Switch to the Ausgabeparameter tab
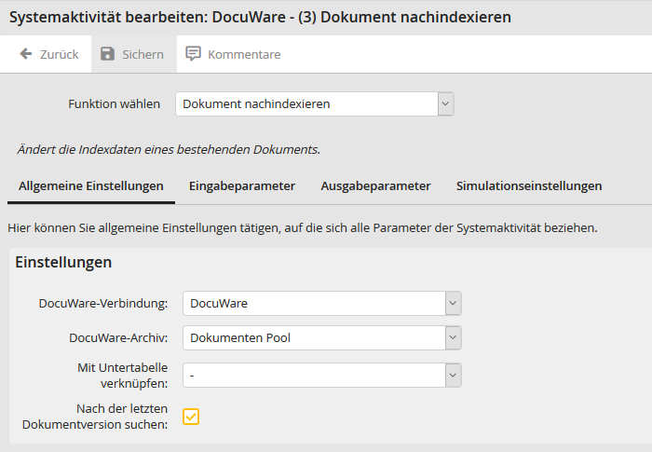The height and width of the screenshot is (452, 652). 375,185
